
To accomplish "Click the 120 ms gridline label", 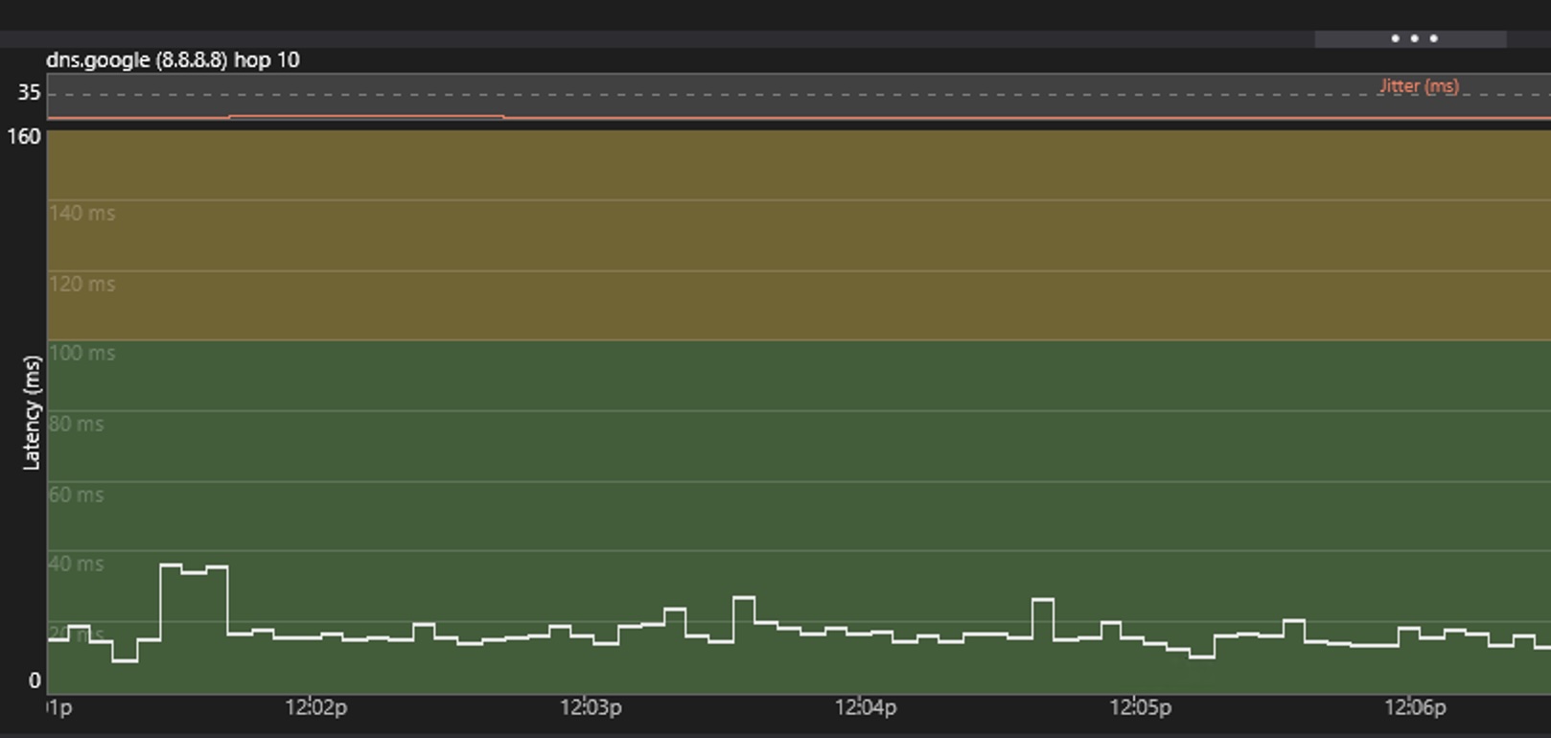I will 82,285.
